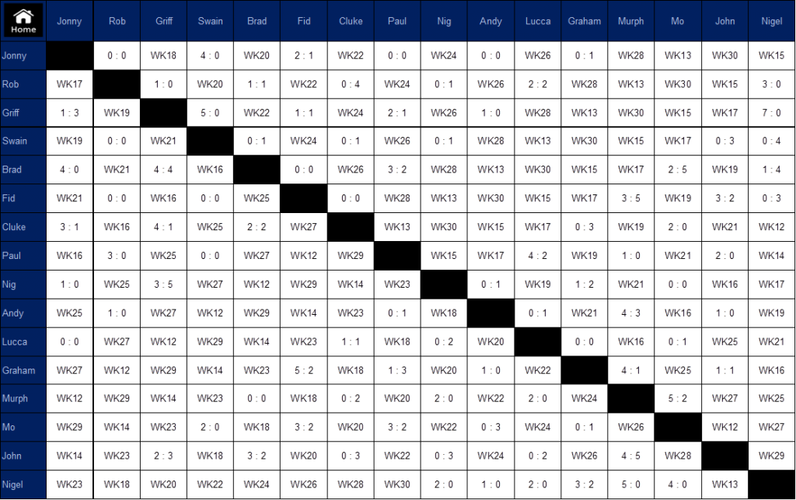
Task: Click the Jonny row label
Action: pos(23,56)
